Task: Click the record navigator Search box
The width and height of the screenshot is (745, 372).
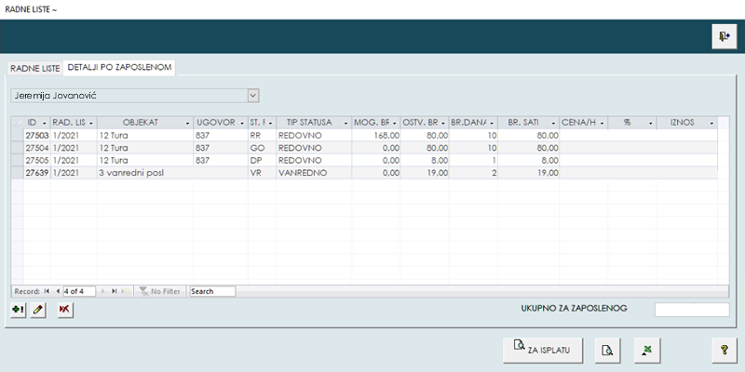Action: tap(211, 291)
